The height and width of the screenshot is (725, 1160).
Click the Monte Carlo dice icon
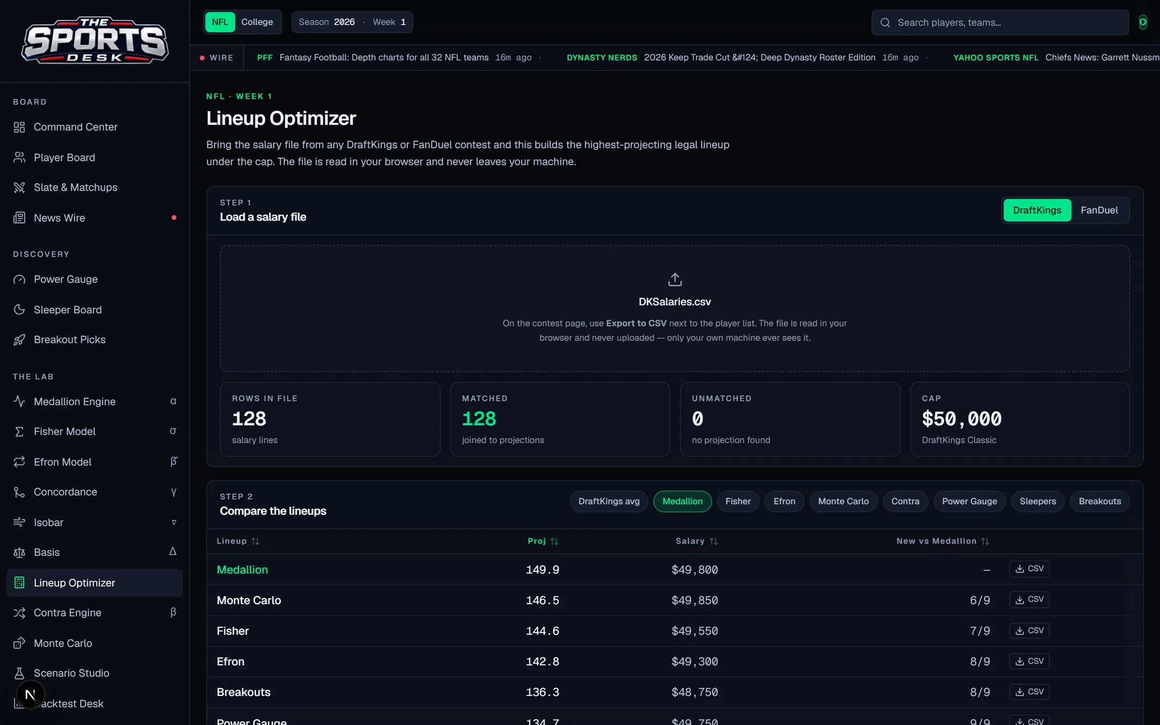pos(19,643)
